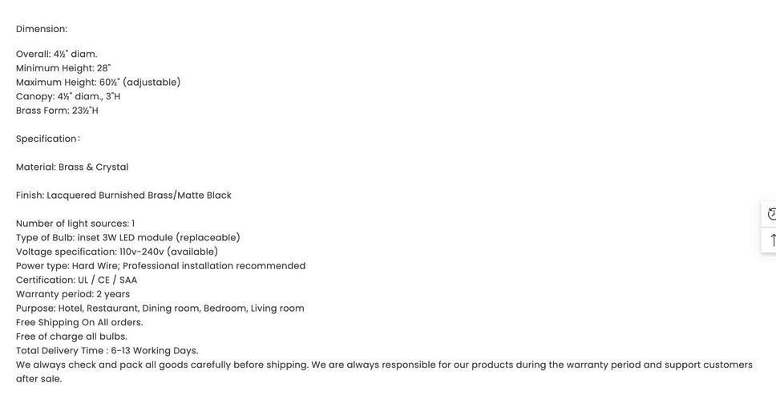Click the Total Delivery Time line
776x407 pixels.
coord(107,350)
